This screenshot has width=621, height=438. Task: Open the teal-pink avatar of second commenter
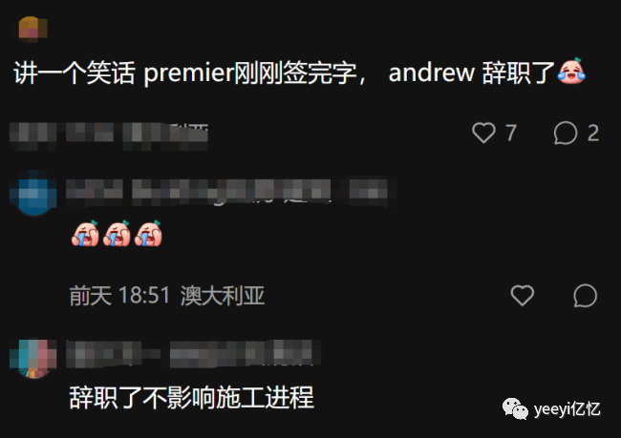[33, 359]
